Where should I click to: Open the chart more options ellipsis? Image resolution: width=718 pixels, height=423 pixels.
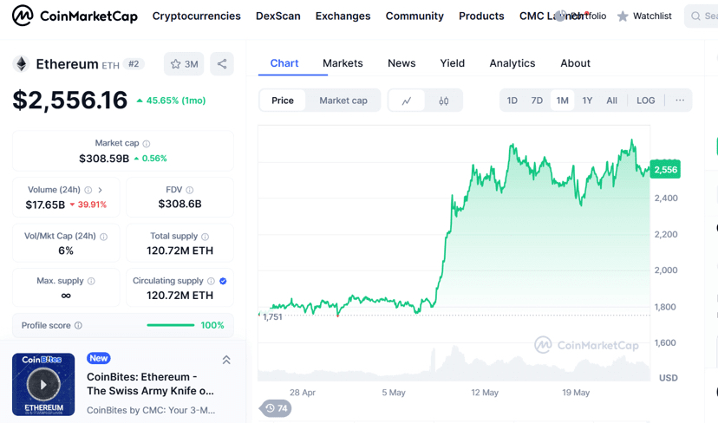(680, 101)
